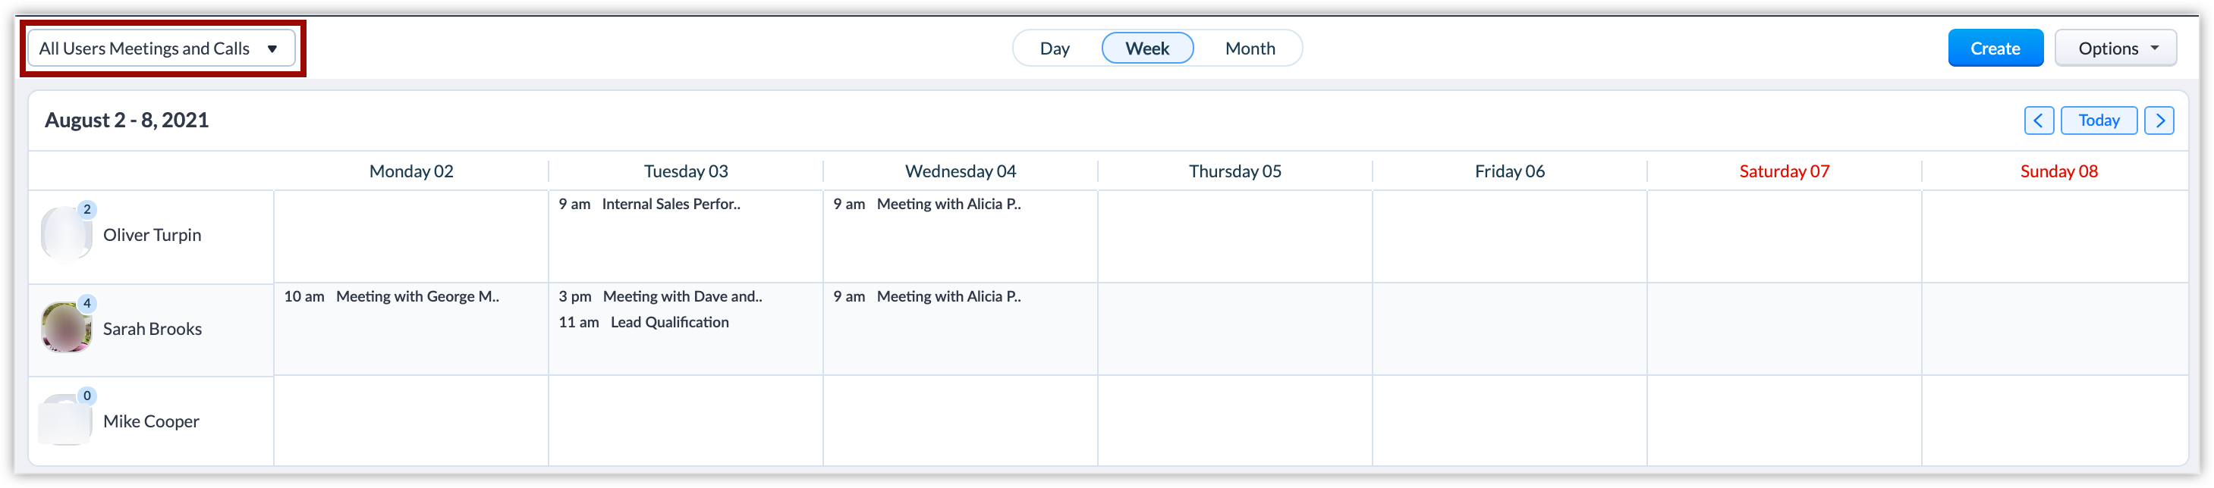The height and width of the screenshot is (488, 2214).
Task: Click the previous week arrow icon
Action: pos(2038,121)
